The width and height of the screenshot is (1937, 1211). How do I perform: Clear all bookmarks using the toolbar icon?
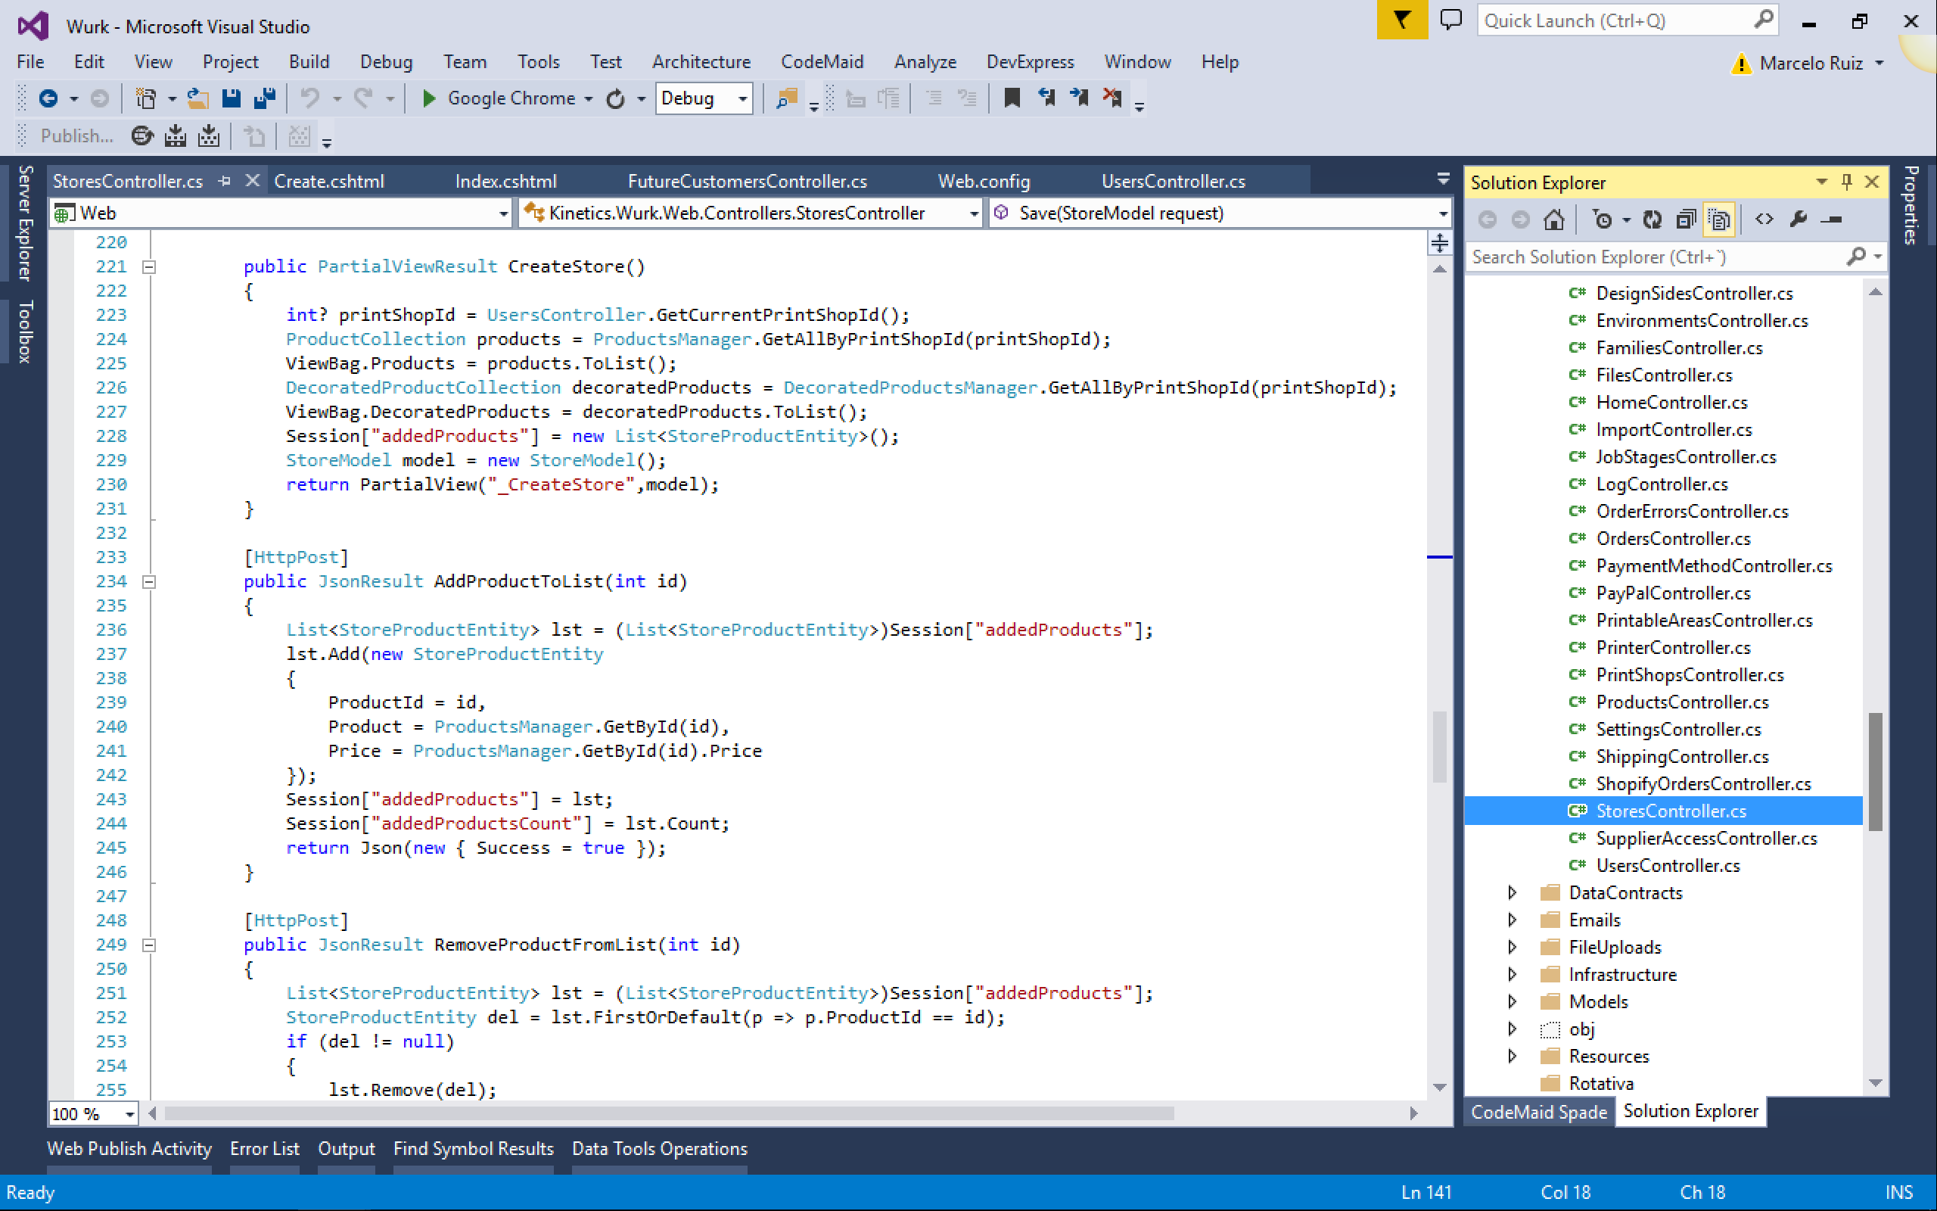pos(1112,98)
